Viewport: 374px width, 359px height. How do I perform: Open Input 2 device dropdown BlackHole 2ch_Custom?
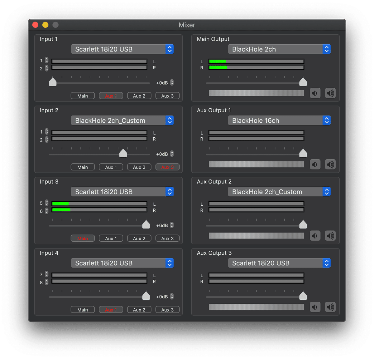pos(122,120)
